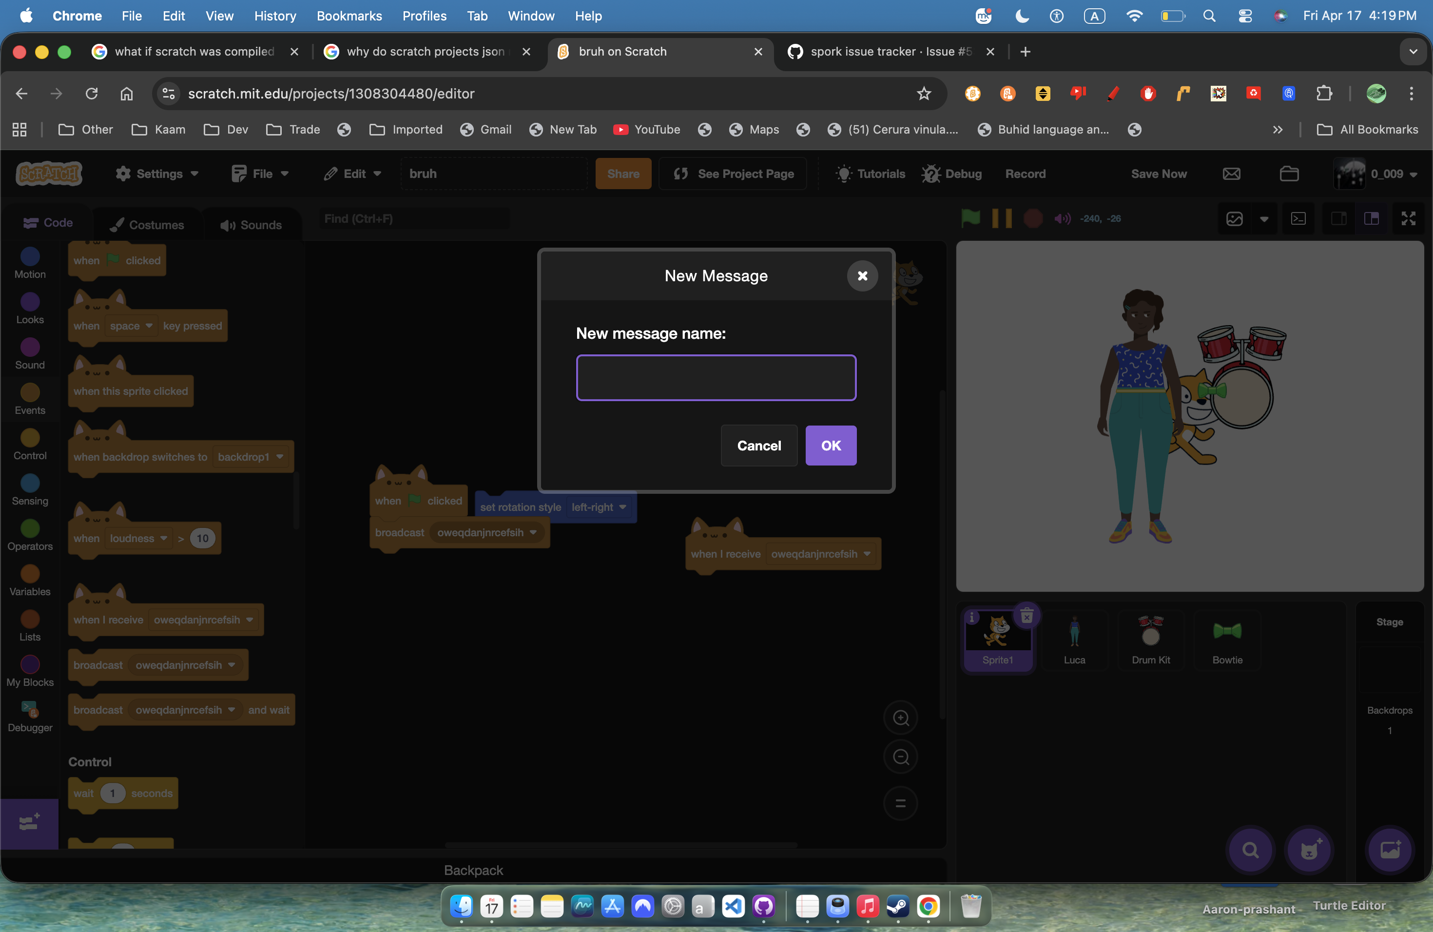Click the yellow pause button above the stage
1433x932 pixels.
point(1001,218)
